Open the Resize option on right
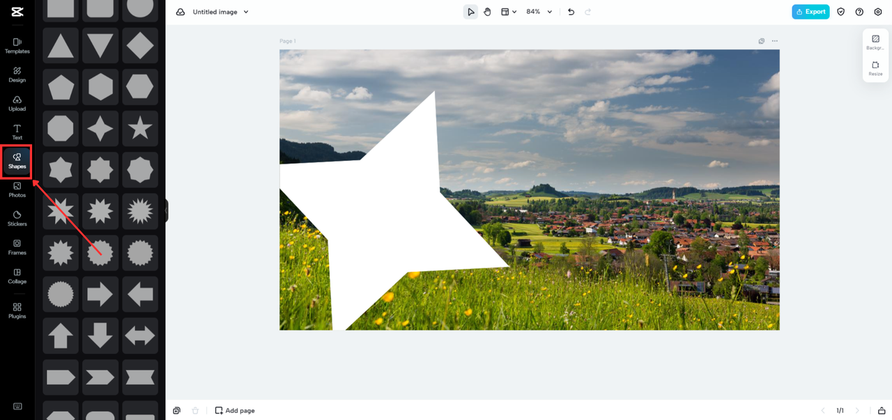892x420 pixels. [x=875, y=68]
